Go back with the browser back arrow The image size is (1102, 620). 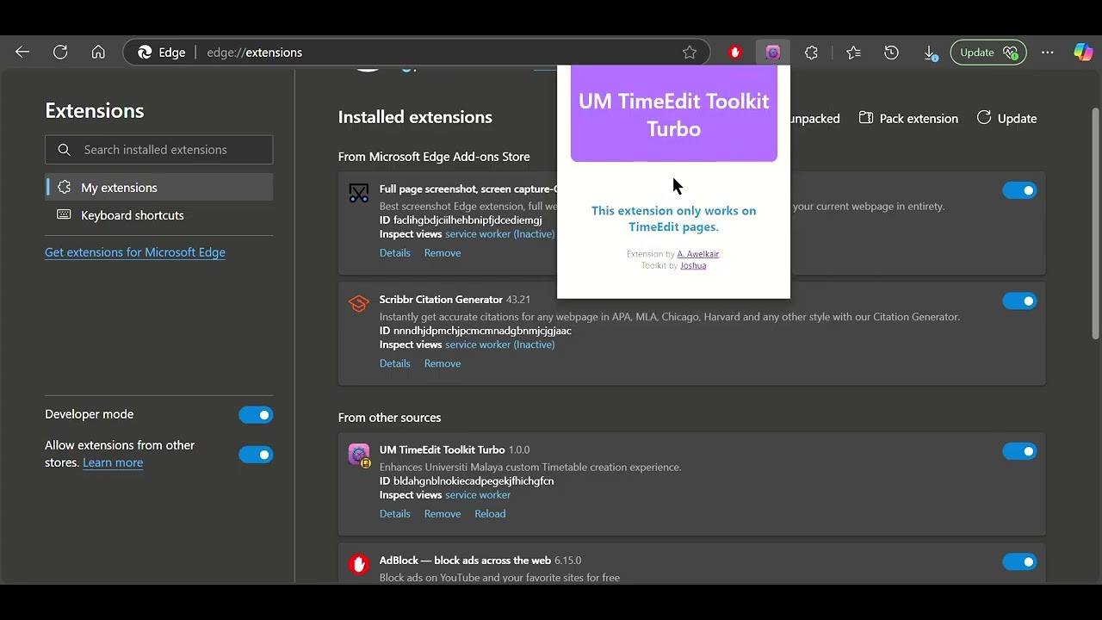tap(22, 53)
